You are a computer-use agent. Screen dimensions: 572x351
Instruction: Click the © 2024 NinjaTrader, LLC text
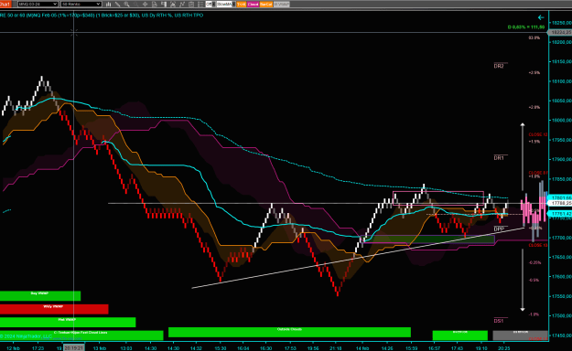coord(26,336)
